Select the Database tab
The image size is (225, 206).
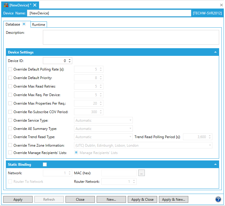[13, 24]
